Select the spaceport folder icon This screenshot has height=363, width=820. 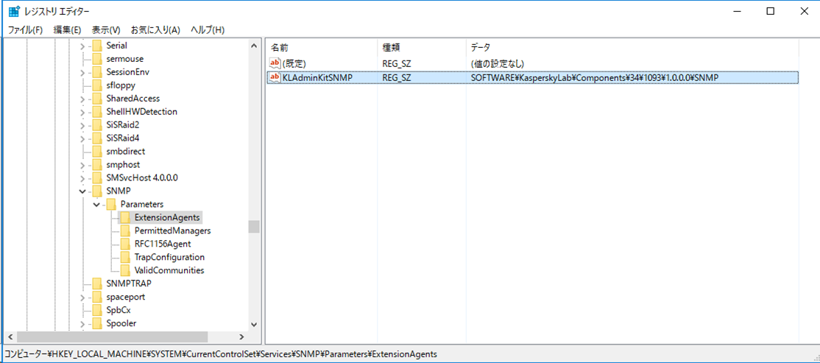96,297
